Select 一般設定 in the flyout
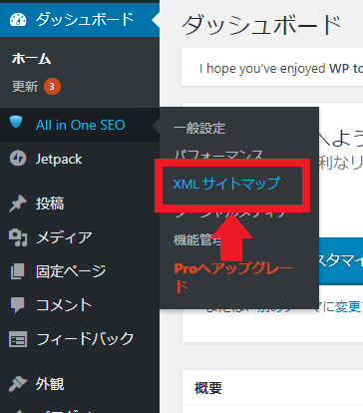The height and width of the screenshot is (413, 363). tap(199, 129)
